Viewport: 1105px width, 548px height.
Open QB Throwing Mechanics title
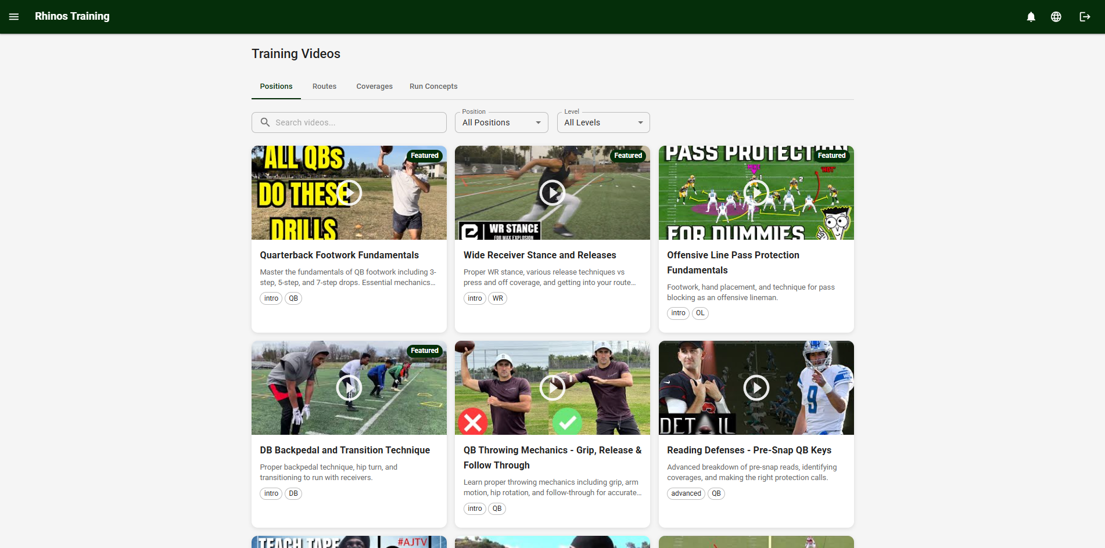tap(552, 458)
